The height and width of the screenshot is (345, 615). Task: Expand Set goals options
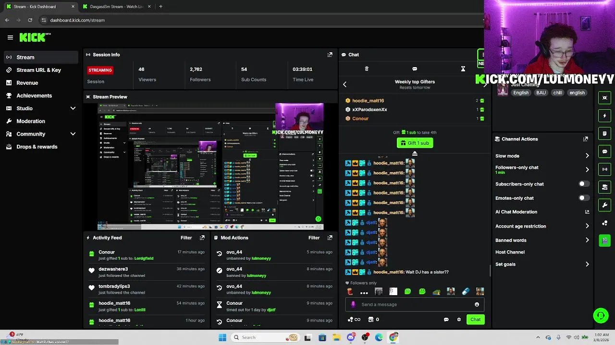587,264
